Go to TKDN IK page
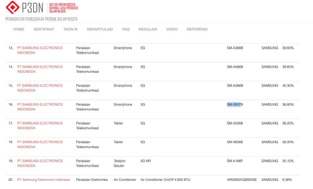 (70, 29)
